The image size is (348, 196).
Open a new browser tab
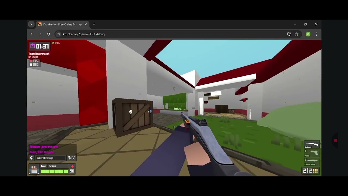tap(94, 24)
